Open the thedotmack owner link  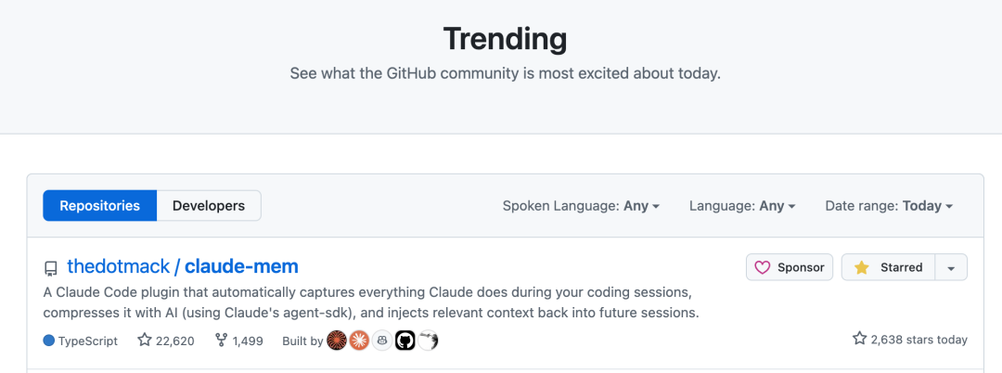tap(118, 267)
